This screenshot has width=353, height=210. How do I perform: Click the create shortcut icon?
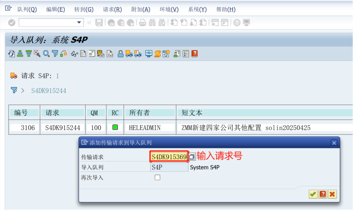pyautogui.click(x=224, y=23)
